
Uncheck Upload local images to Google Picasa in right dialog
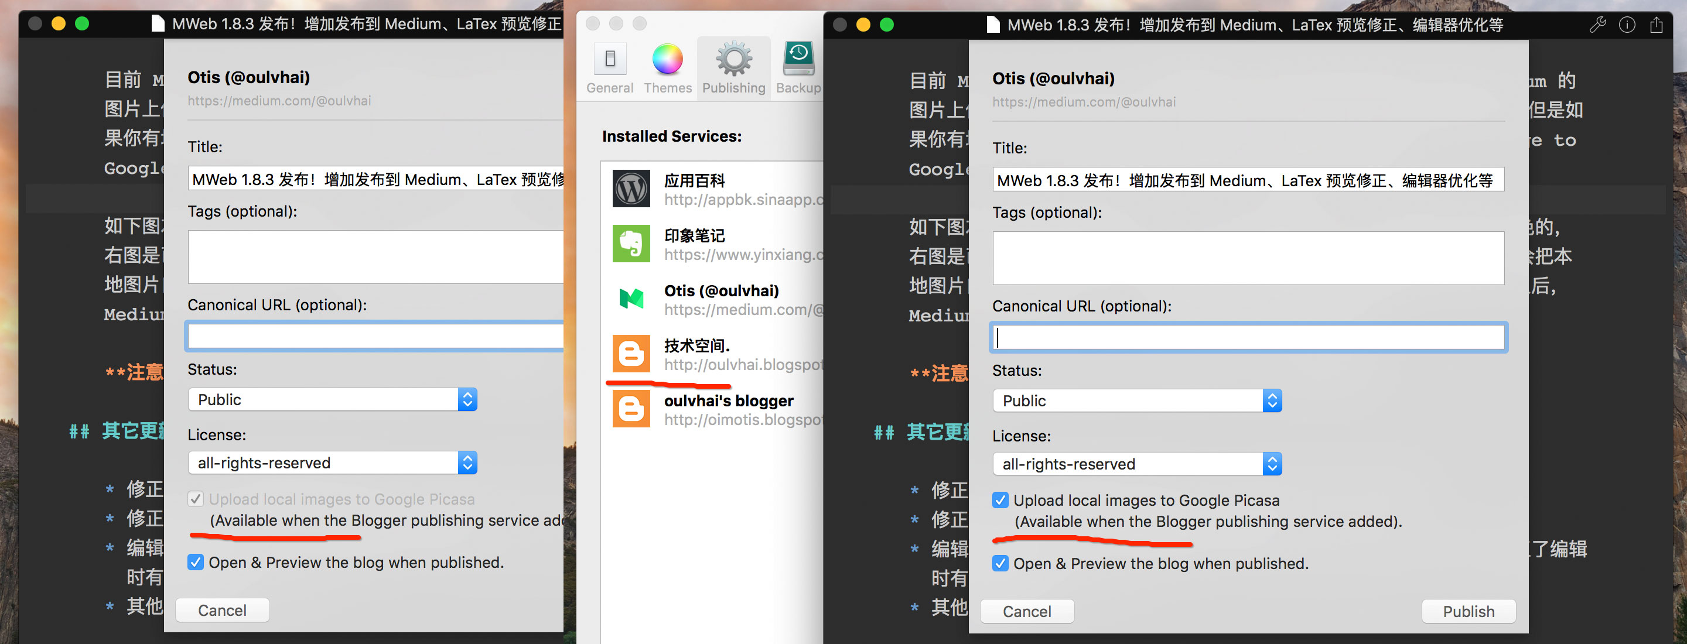pyautogui.click(x=1000, y=501)
